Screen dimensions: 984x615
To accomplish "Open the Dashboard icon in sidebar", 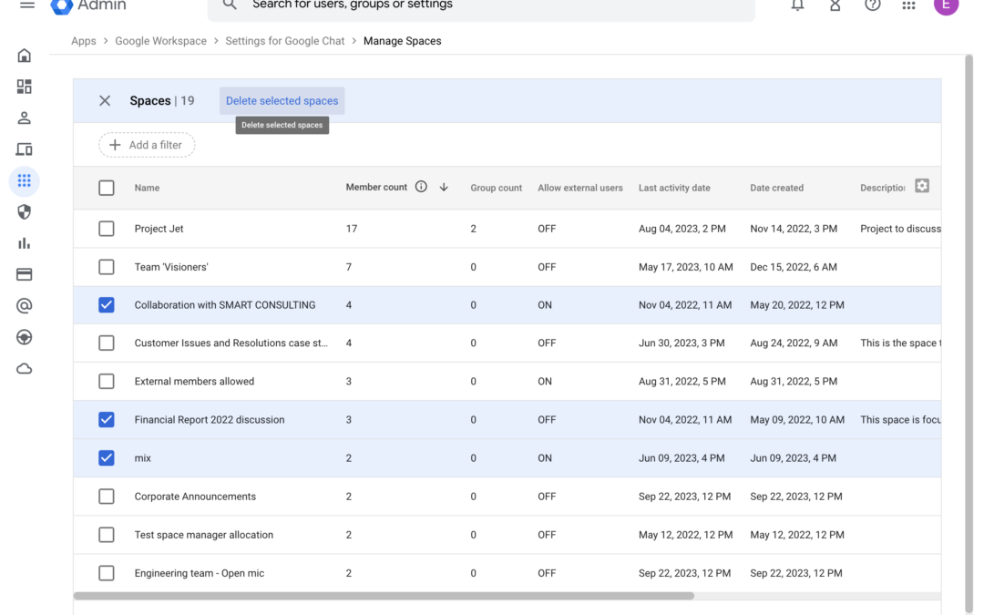I will click(x=24, y=87).
